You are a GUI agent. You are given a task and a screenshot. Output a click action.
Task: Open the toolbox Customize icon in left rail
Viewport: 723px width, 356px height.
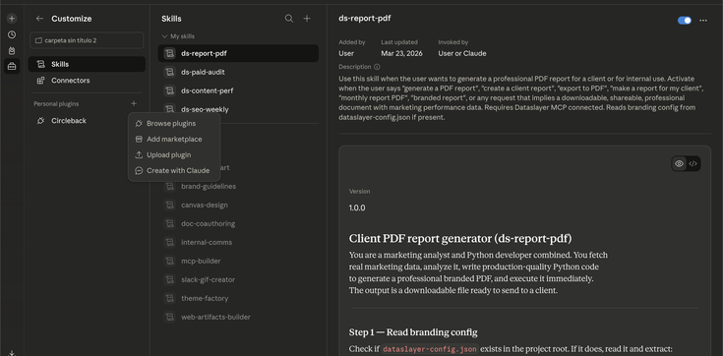click(12, 67)
